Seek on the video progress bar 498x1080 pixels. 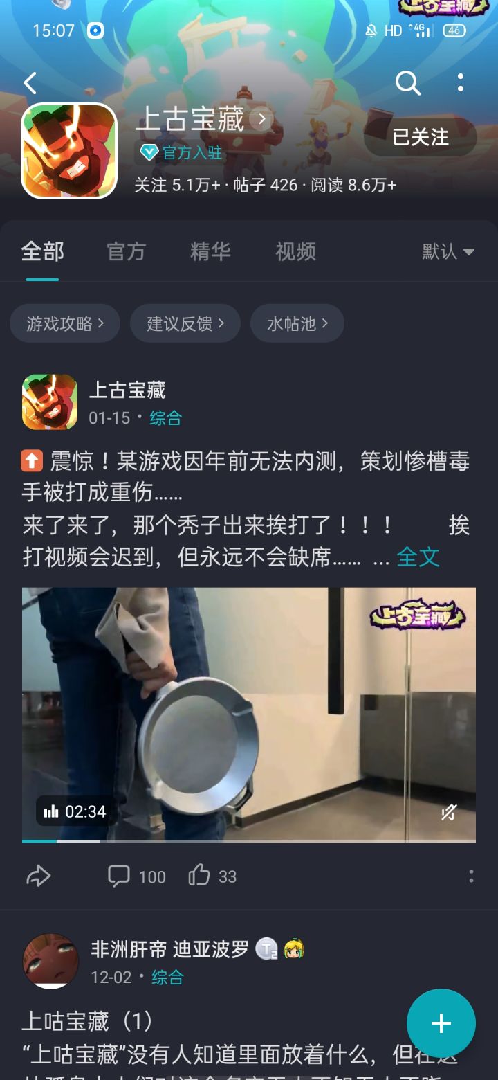[249, 841]
